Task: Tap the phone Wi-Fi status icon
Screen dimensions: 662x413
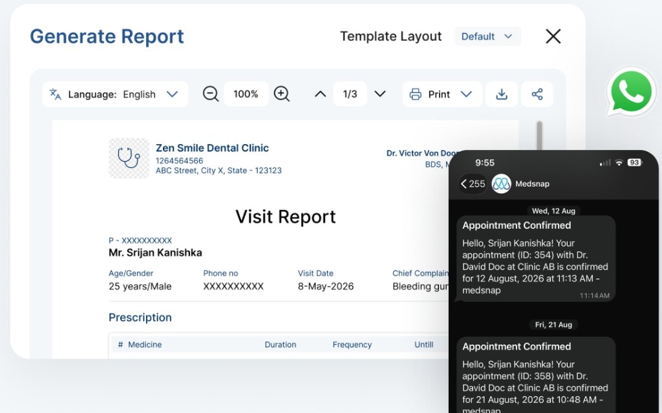Action: click(619, 163)
